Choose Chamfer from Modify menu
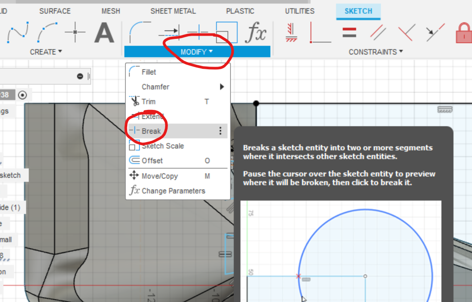 coord(178,87)
